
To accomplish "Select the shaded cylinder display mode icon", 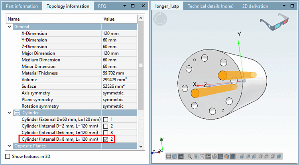I will tap(174, 156).
